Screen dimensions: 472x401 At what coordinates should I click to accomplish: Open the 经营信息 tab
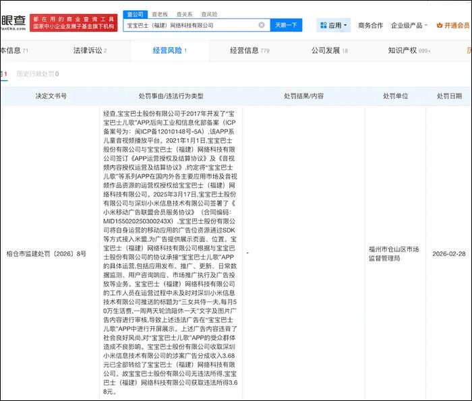(x=249, y=51)
